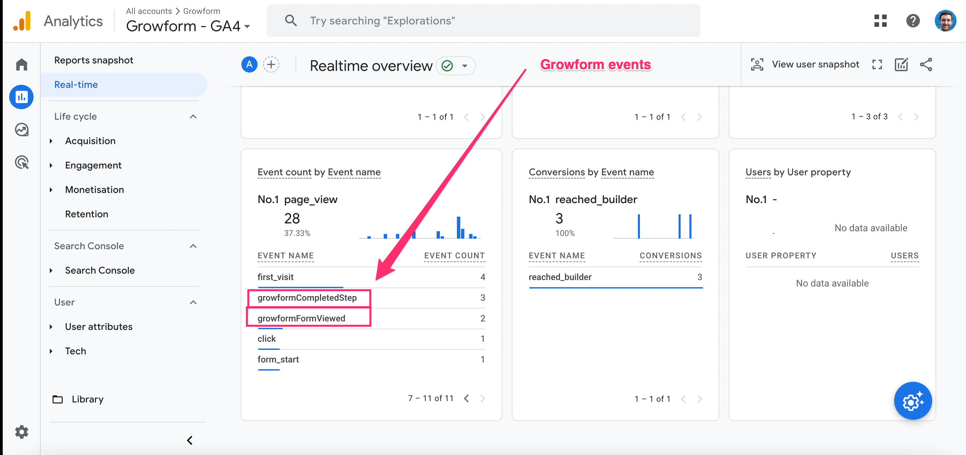Expand the Engagement menu arrow
The image size is (966, 455).
(x=51, y=165)
